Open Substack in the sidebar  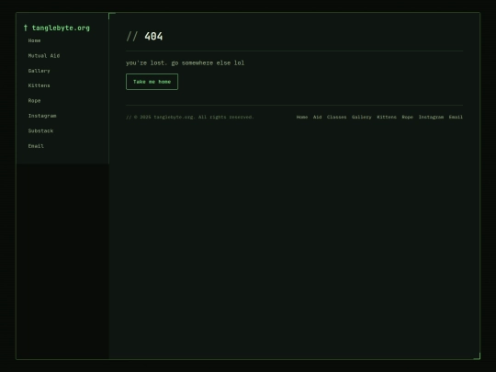coord(40,131)
